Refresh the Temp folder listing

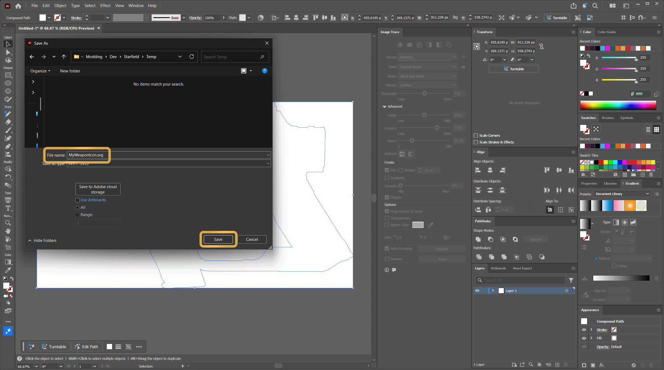click(192, 57)
